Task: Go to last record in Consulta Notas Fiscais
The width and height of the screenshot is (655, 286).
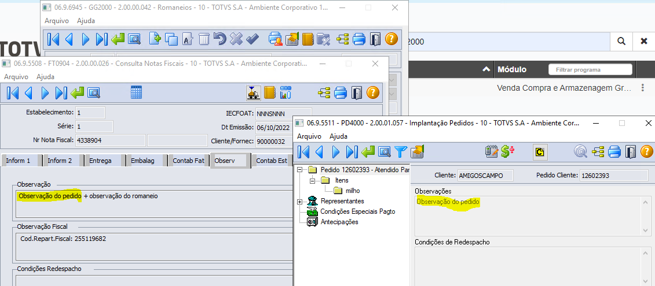Action: click(x=61, y=92)
